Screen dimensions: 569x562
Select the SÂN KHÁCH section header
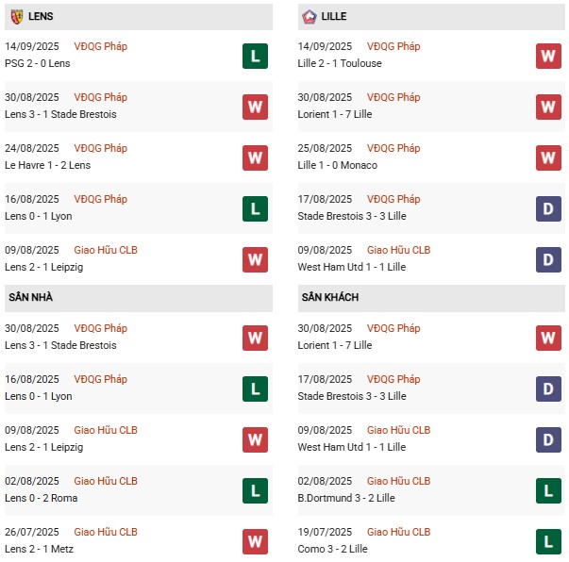coord(431,298)
